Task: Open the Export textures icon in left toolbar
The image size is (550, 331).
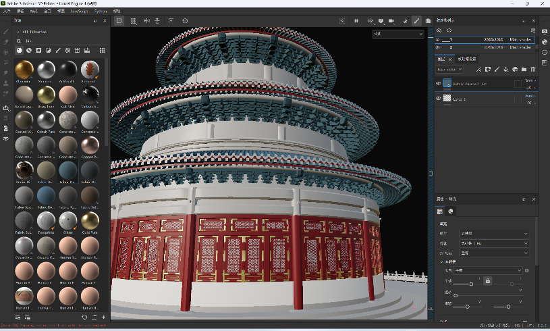Action: (5, 108)
